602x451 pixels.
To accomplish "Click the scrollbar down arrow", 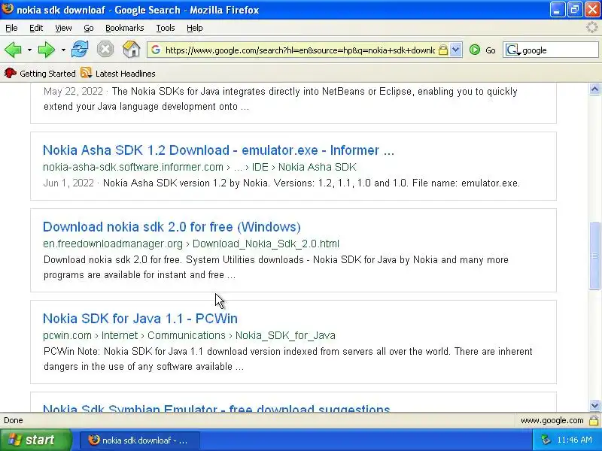I will (x=594, y=405).
